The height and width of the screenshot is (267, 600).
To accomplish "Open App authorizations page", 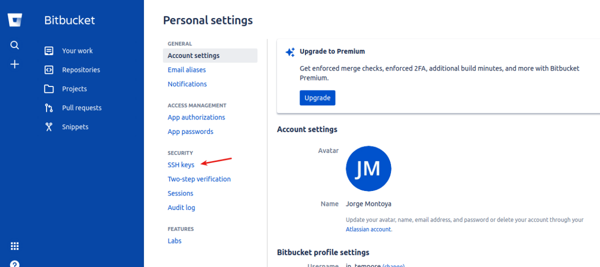I will pos(196,117).
